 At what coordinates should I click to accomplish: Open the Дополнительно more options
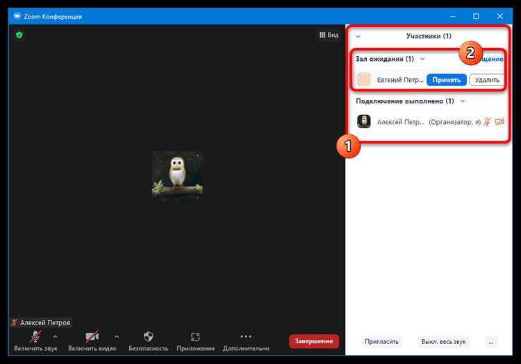point(246,341)
